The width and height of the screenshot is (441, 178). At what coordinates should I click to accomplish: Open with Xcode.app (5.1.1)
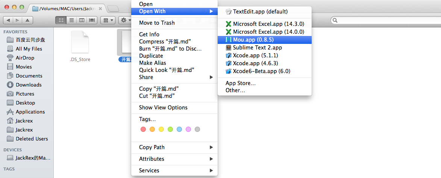(x=264, y=55)
